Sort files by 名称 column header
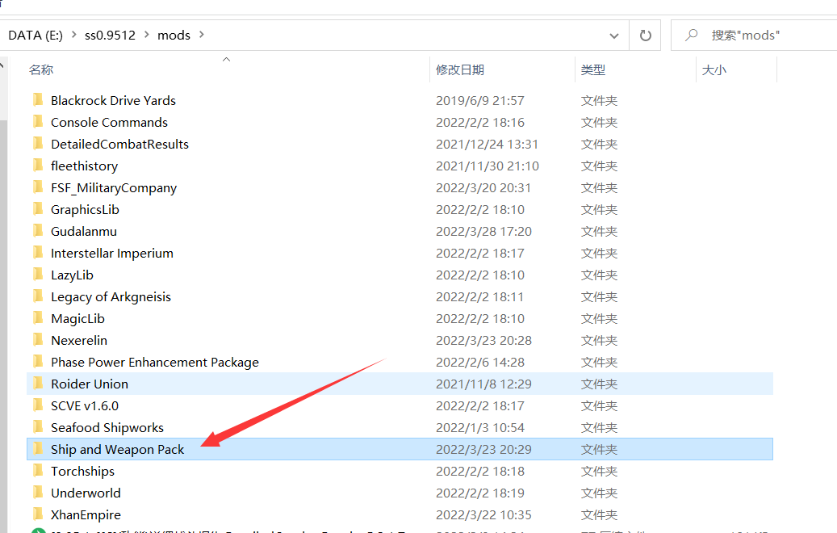 (x=41, y=70)
